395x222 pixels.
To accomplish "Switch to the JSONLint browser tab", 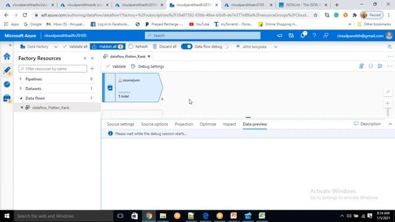I will 303,5.
